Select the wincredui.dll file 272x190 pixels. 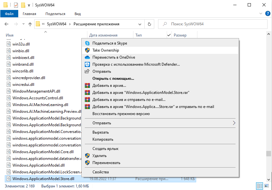pyautogui.click(x=23, y=84)
